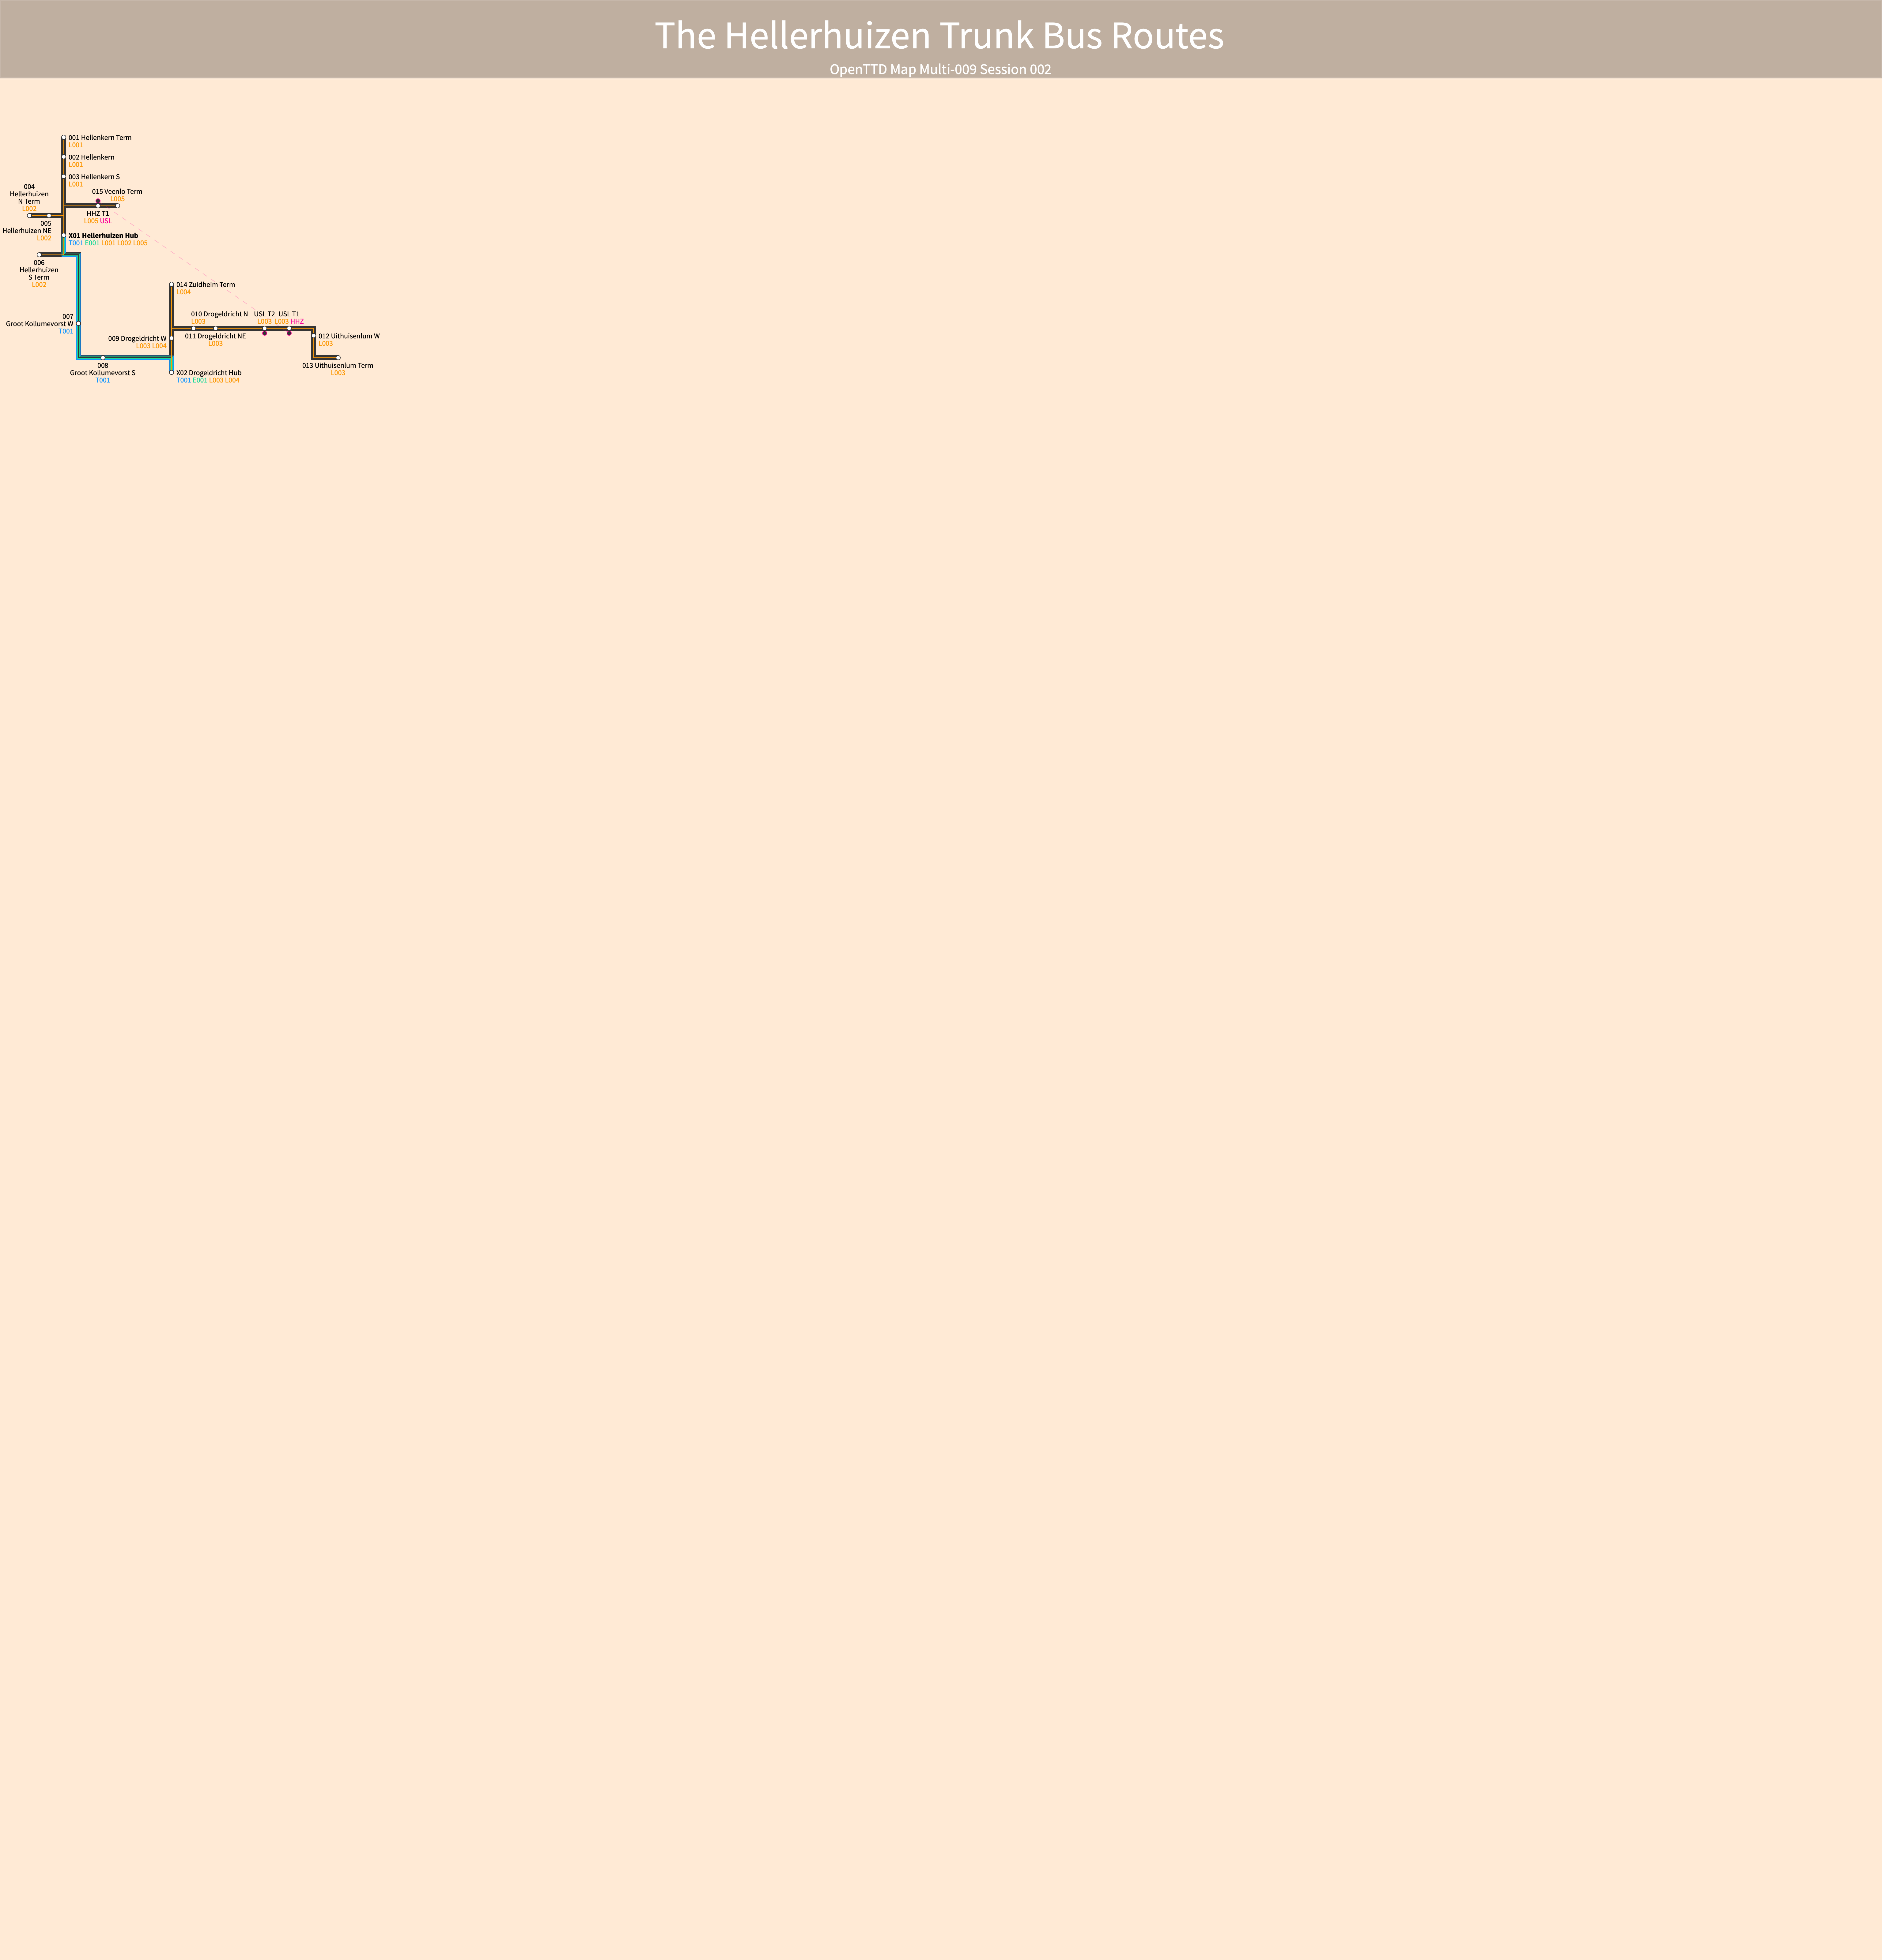Click the pink "HHZ" code under USL T1
The height and width of the screenshot is (1960, 1882).
297,322
